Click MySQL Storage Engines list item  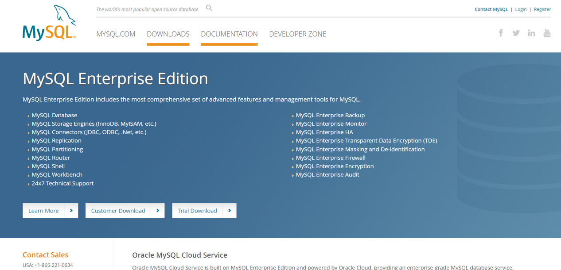coord(94,123)
